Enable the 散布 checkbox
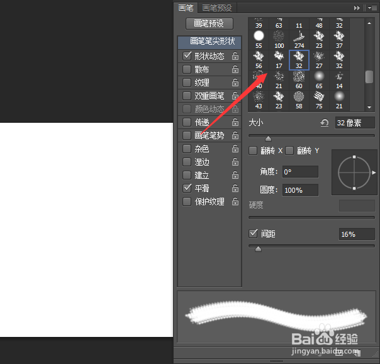 pyautogui.click(x=187, y=69)
